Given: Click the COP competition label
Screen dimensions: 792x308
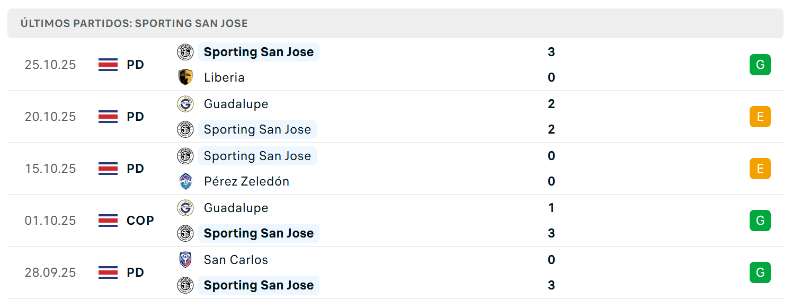Looking at the screenshot, I should click(140, 221).
